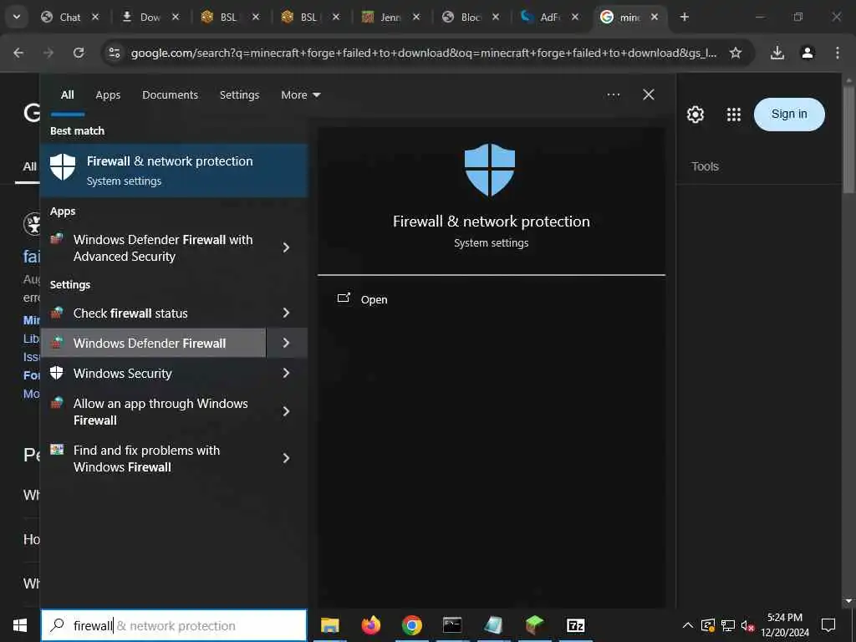Image resolution: width=856 pixels, height=642 pixels.
Task: Expand Allow an app through Windows Firewall arrow
Action: (x=286, y=411)
